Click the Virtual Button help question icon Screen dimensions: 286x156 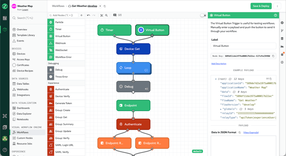276,15
